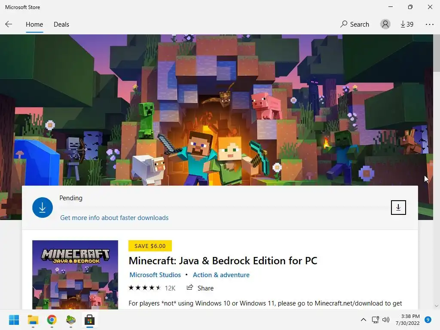440x330 pixels.
Task: Go back with the back arrow
Action: [x=9, y=24]
